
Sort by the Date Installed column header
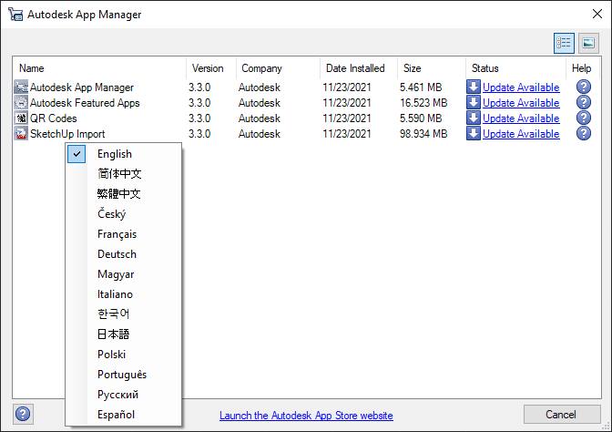point(353,68)
